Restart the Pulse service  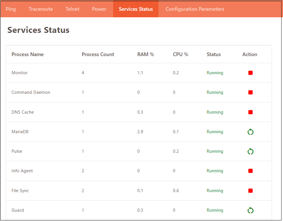tap(250, 151)
